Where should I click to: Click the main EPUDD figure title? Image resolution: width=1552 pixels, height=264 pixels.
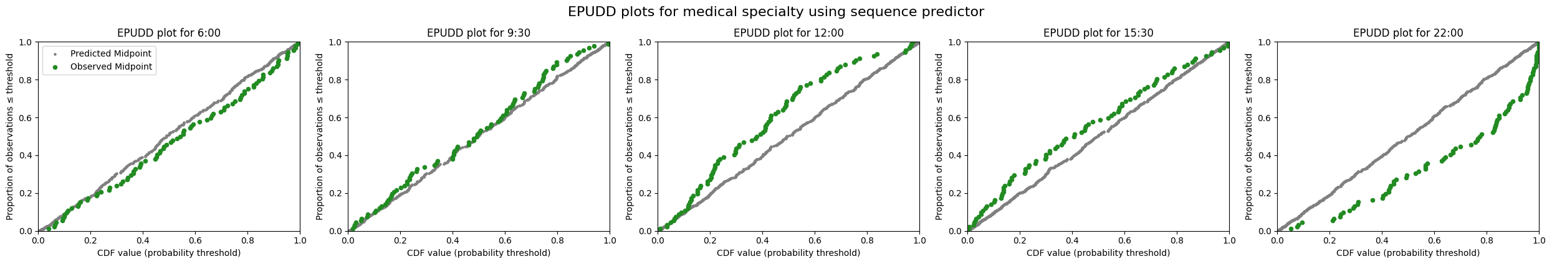point(776,12)
